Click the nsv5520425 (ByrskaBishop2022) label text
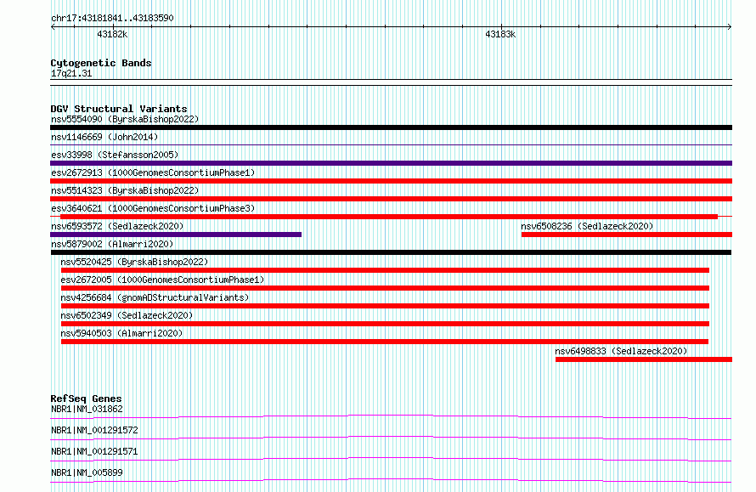The width and height of the screenshot is (756, 492). pos(134,262)
